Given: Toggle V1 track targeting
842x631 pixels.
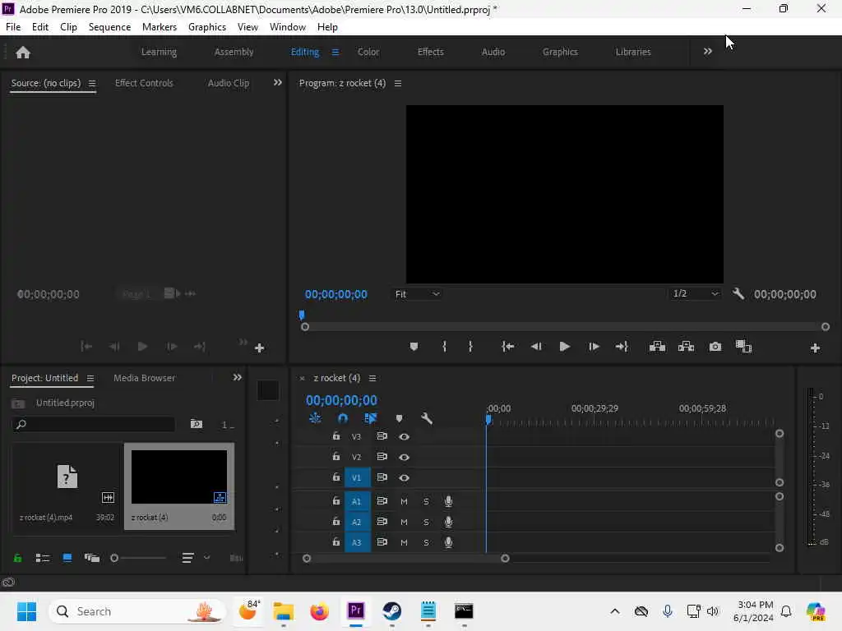Looking at the screenshot, I should 357,477.
